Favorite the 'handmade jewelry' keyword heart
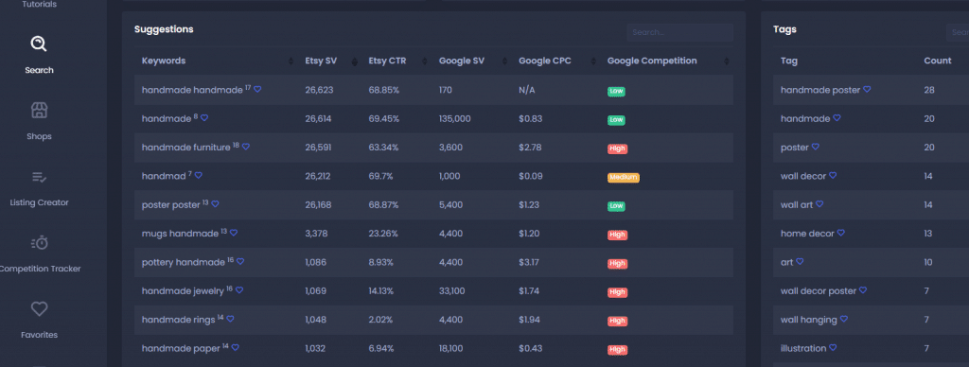Image resolution: width=969 pixels, height=367 pixels. 239,290
